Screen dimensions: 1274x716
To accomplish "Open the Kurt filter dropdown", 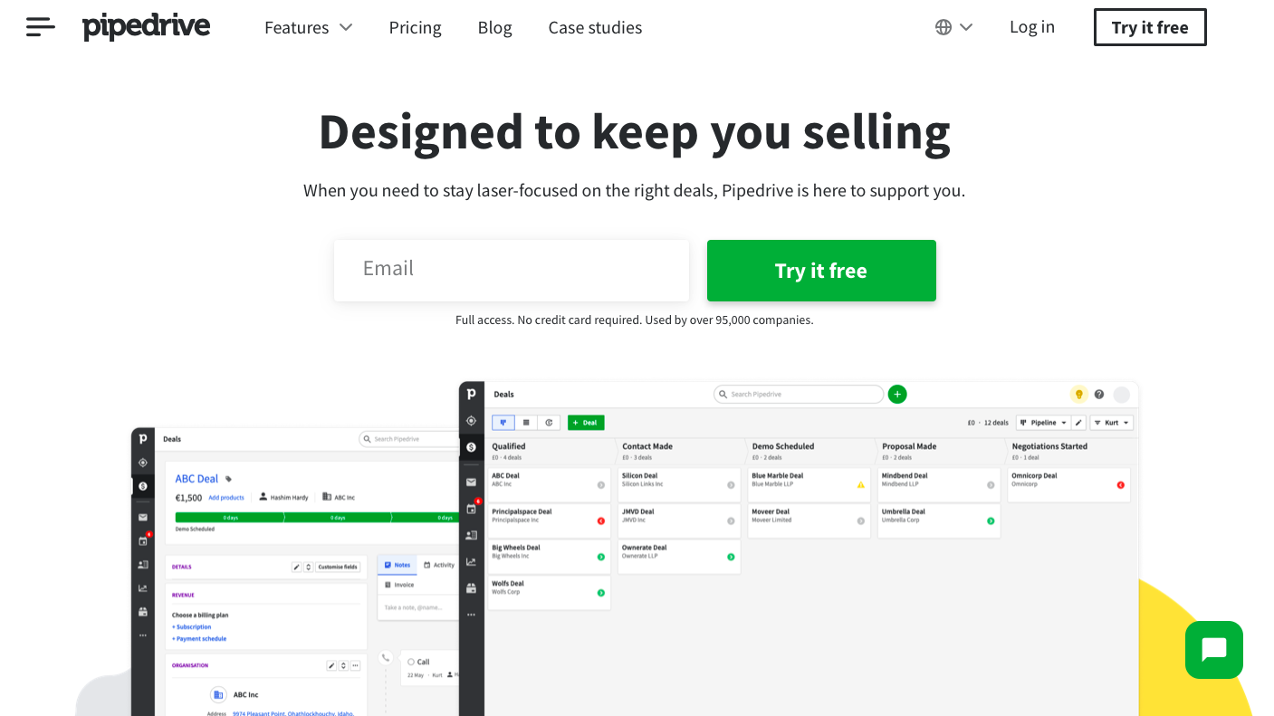I will pyautogui.click(x=1112, y=423).
